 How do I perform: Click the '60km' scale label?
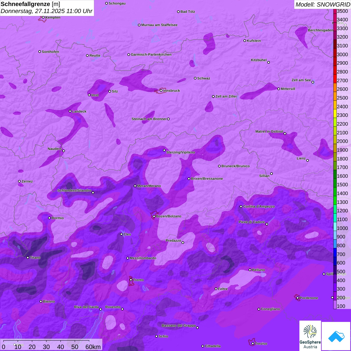point(93,347)
